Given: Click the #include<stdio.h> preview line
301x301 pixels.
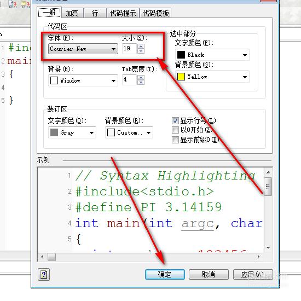Looking at the screenshot, I should [x=144, y=192].
